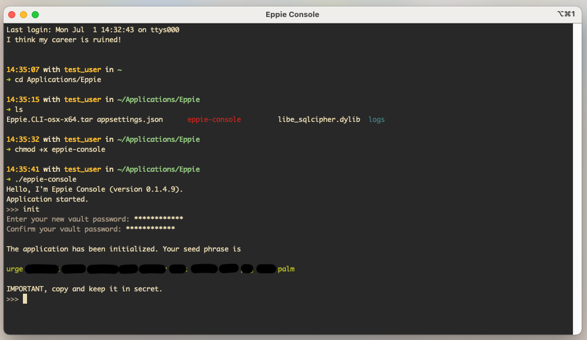Image resolution: width=587 pixels, height=340 pixels.
Task: Click 'Confirm your vault password' line
Action: tap(90, 229)
